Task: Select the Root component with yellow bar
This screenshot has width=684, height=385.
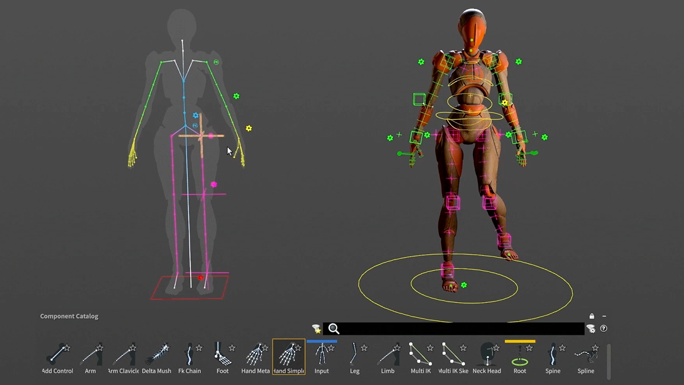Action: click(519, 357)
